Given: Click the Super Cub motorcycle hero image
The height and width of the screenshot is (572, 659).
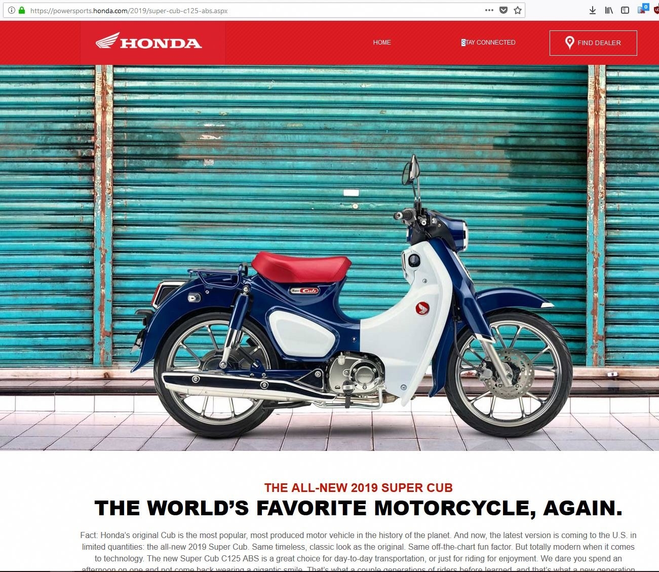Looking at the screenshot, I should point(329,258).
